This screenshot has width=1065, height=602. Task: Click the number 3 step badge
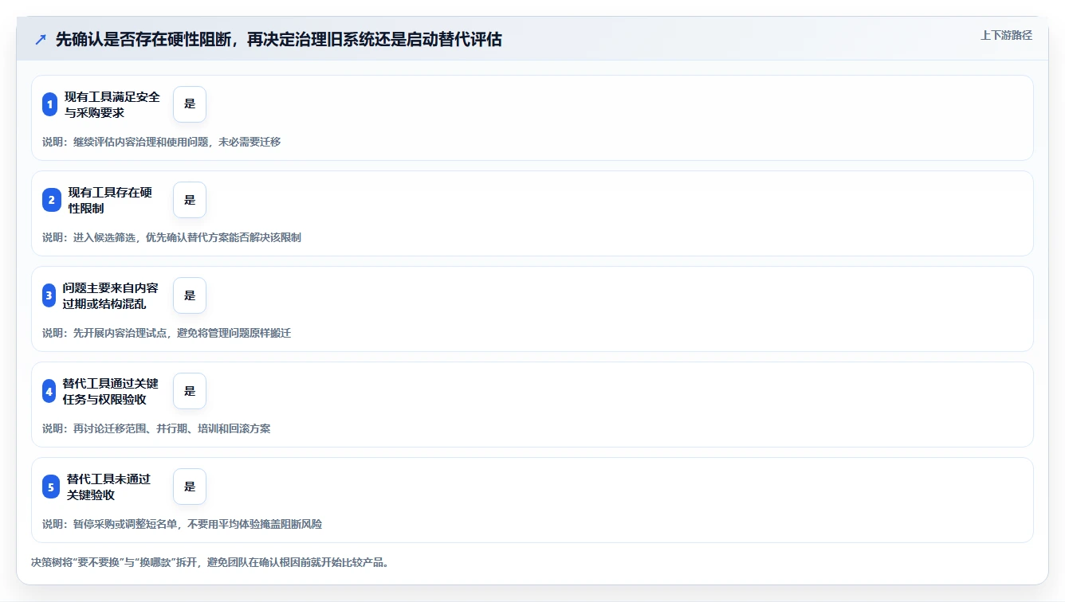coord(49,295)
